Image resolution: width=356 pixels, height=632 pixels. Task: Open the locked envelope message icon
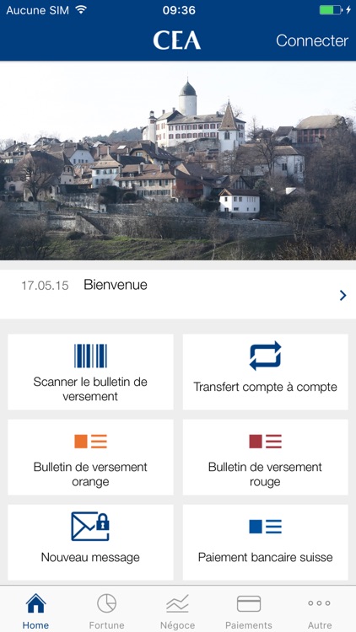coord(90,527)
